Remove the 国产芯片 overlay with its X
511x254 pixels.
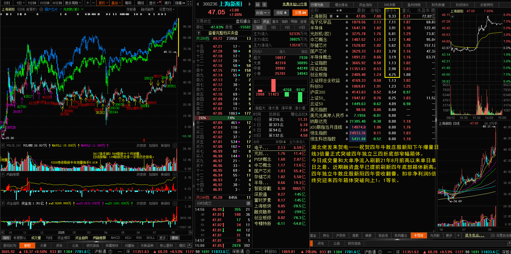point(61,9)
